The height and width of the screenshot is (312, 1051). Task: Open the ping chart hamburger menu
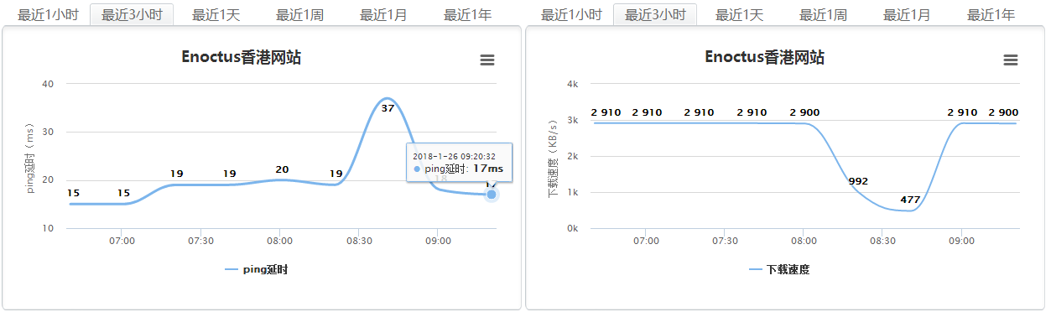(486, 60)
